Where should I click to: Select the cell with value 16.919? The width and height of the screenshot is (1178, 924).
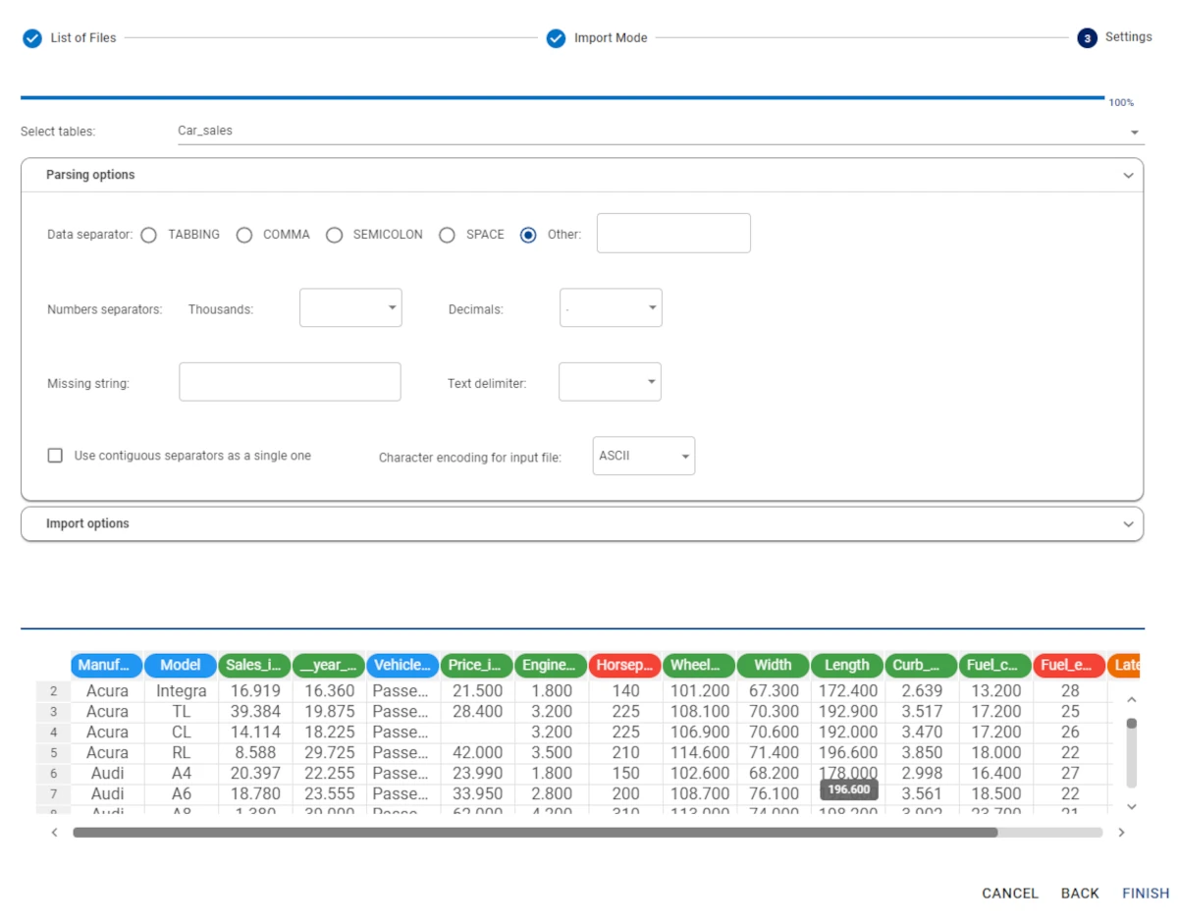click(x=255, y=691)
